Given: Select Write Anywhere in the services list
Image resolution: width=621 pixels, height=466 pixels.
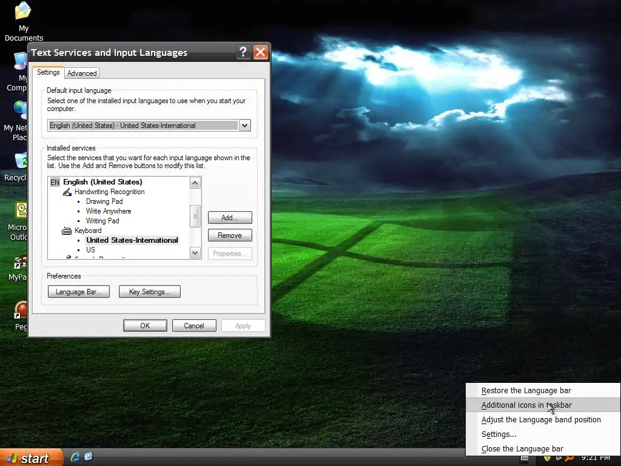Looking at the screenshot, I should point(109,211).
